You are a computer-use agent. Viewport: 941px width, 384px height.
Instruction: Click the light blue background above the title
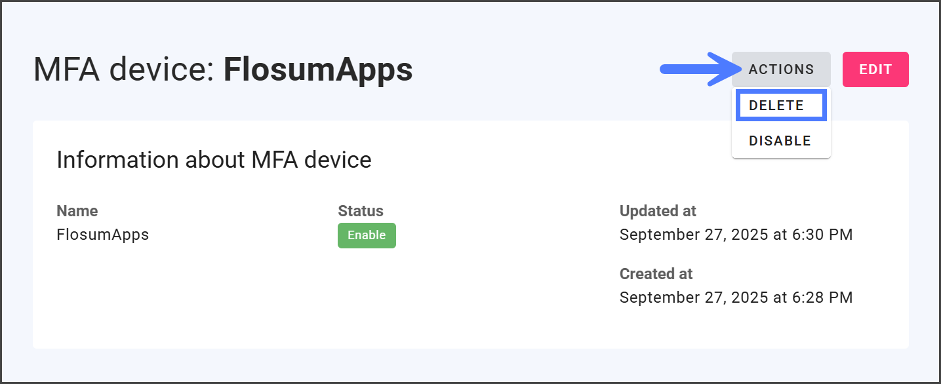point(328,23)
